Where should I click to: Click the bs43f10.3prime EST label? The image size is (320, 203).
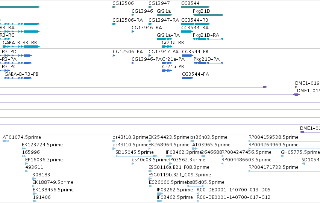tap(130, 137)
